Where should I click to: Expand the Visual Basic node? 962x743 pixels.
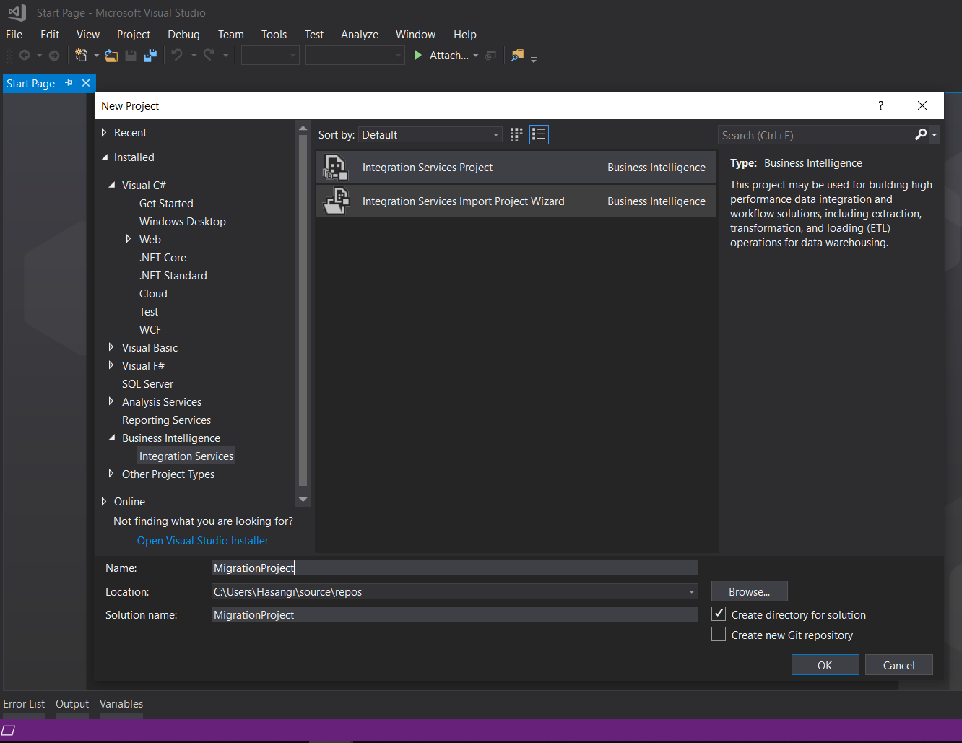111,347
